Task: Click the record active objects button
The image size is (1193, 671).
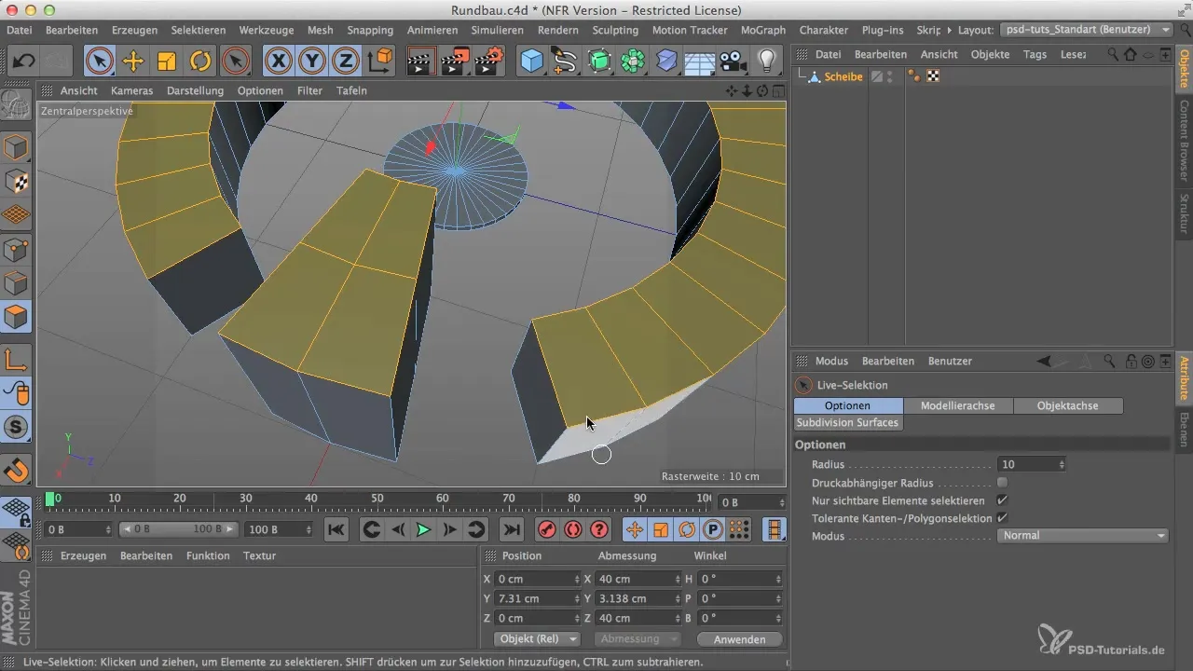Action: [x=547, y=529]
